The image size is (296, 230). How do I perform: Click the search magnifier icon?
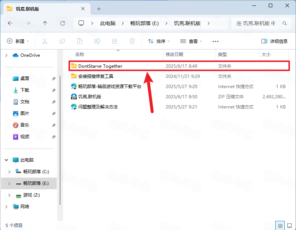(285, 23)
